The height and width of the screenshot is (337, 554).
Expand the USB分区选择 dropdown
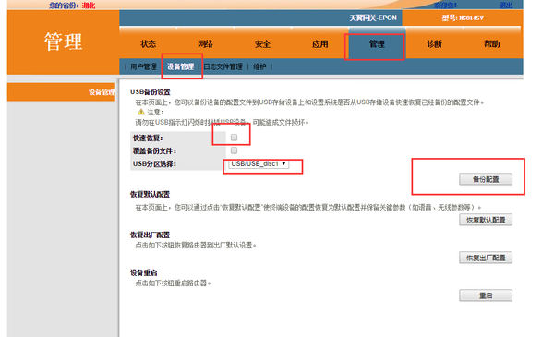pos(259,164)
